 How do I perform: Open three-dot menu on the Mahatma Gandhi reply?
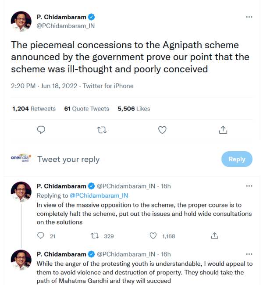(x=249, y=254)
